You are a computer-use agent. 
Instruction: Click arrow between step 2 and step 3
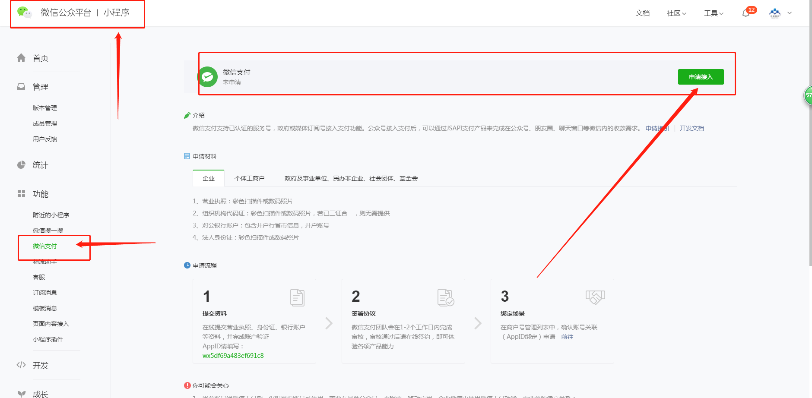click(x=478, y=323)
